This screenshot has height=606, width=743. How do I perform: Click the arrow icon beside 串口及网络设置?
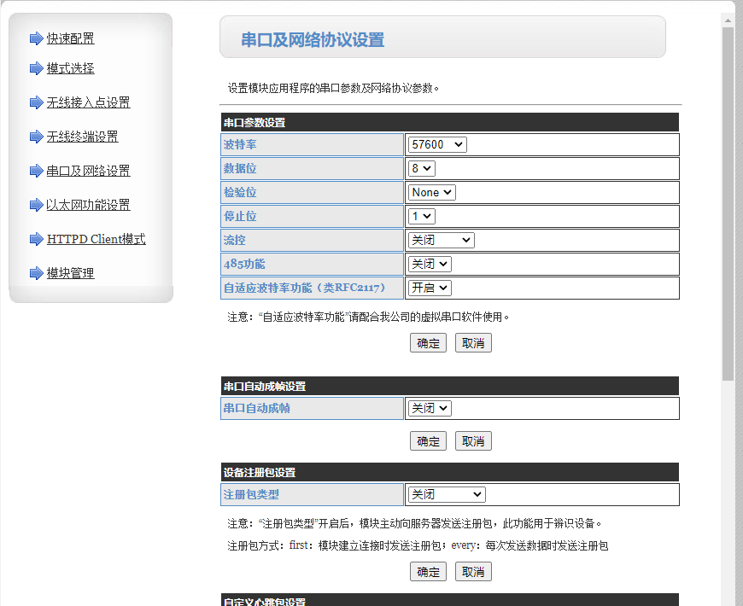pos(36,171)
